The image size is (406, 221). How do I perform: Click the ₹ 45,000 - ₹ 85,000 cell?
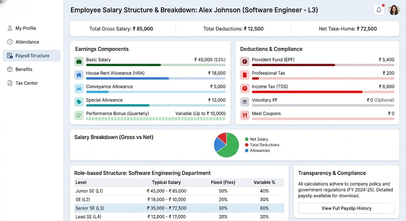coord(167,191)
